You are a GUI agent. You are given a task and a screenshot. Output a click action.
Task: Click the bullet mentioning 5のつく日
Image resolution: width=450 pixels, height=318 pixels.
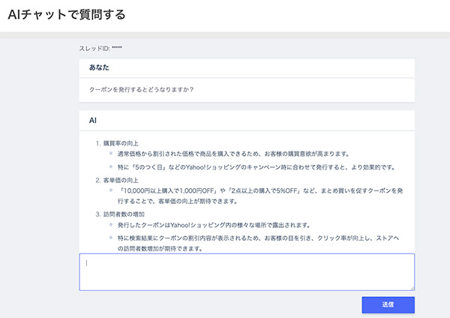click(256, 167)
